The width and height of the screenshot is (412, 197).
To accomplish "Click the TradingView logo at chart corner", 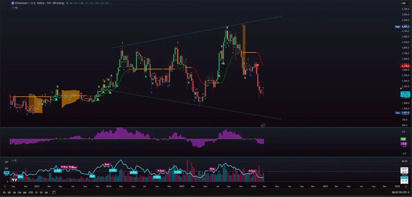I will 14,181.
